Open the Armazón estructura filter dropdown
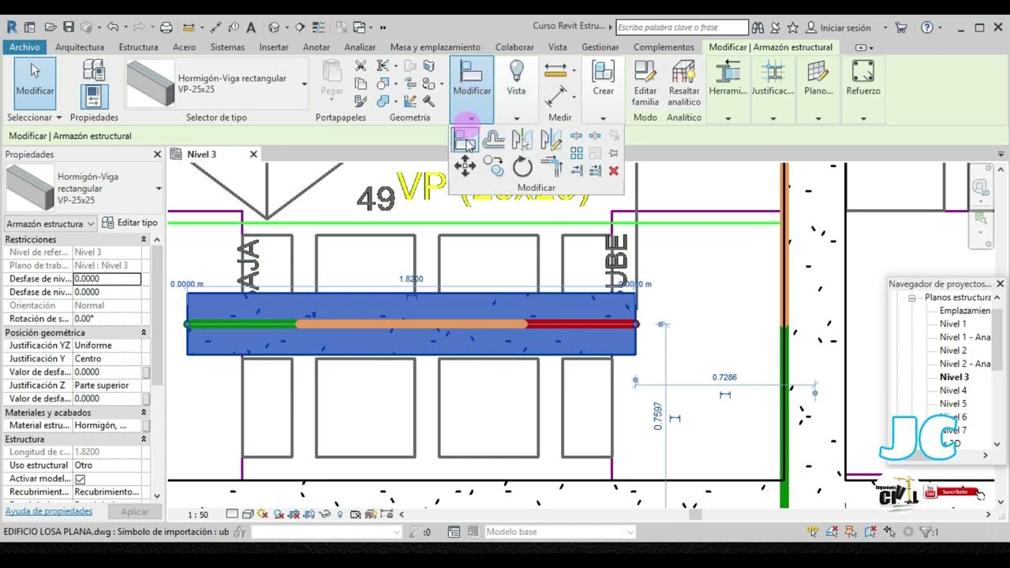Viewport: 1010px width, 568px height. click(x=50, y=223)
